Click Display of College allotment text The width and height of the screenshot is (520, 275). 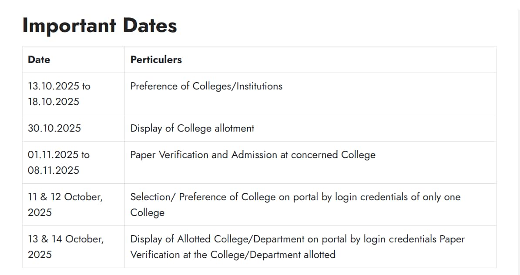click(192, 128)
